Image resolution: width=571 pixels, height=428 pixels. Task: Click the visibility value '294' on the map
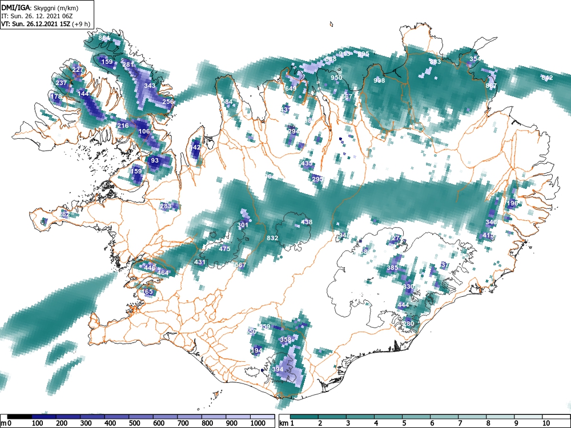[293, 131]
